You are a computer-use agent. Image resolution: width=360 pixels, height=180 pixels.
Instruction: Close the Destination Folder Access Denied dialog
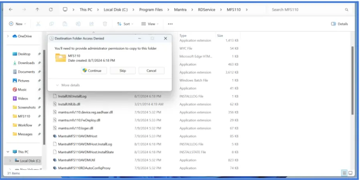point(165,38)
